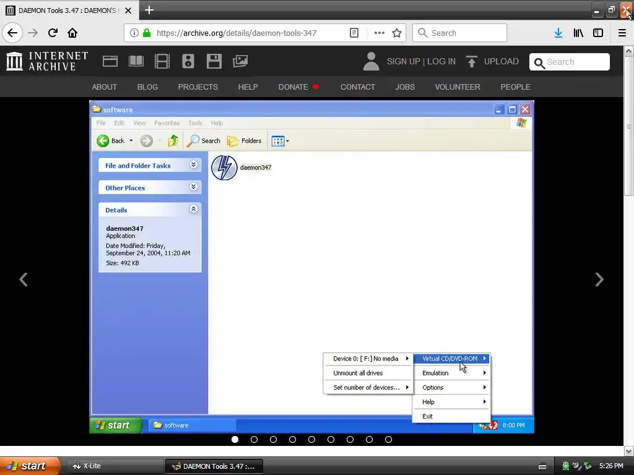
Task: Select the third carousel dot
Action: tap(273, 440)
